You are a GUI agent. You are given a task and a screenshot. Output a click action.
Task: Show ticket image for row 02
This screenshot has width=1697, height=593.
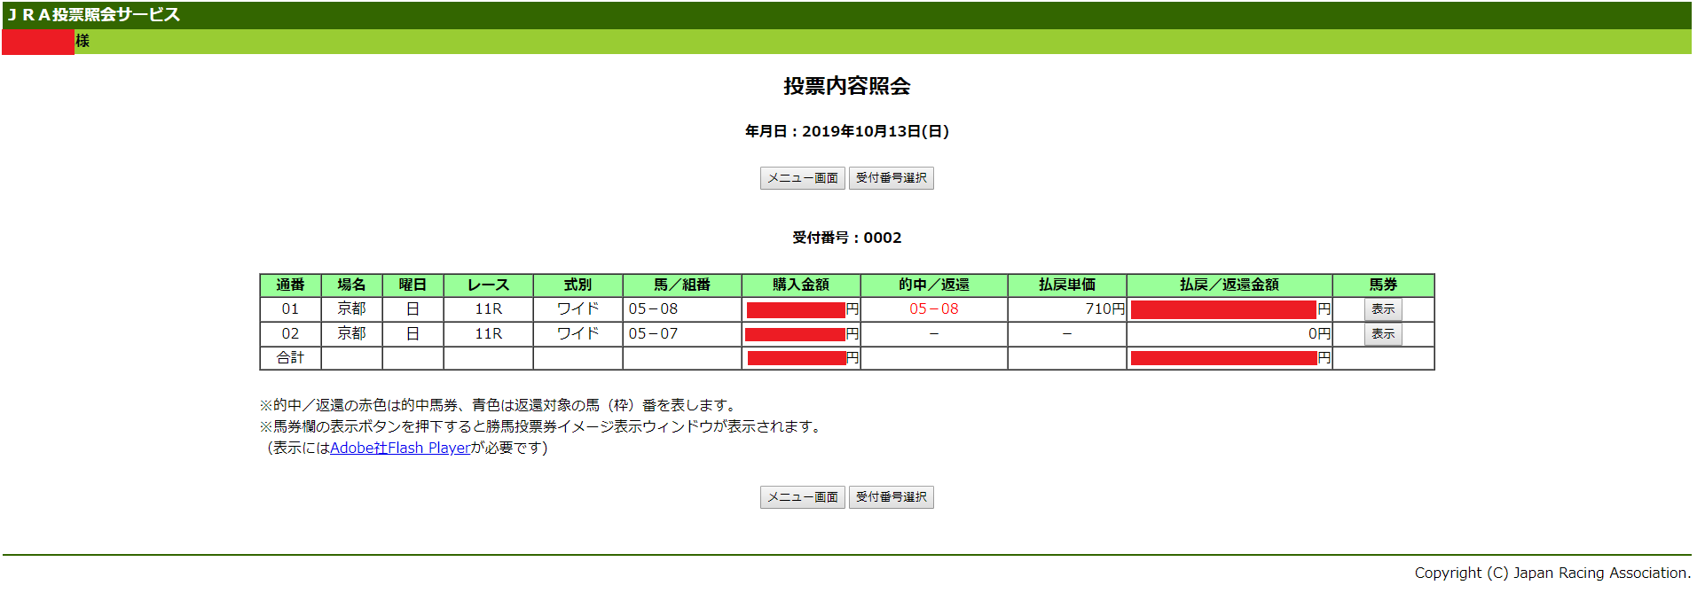1383,334
